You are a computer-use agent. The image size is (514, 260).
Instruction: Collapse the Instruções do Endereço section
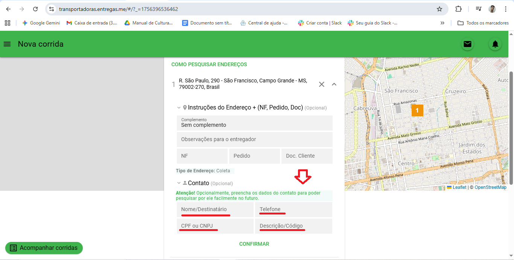pos(179,108)
